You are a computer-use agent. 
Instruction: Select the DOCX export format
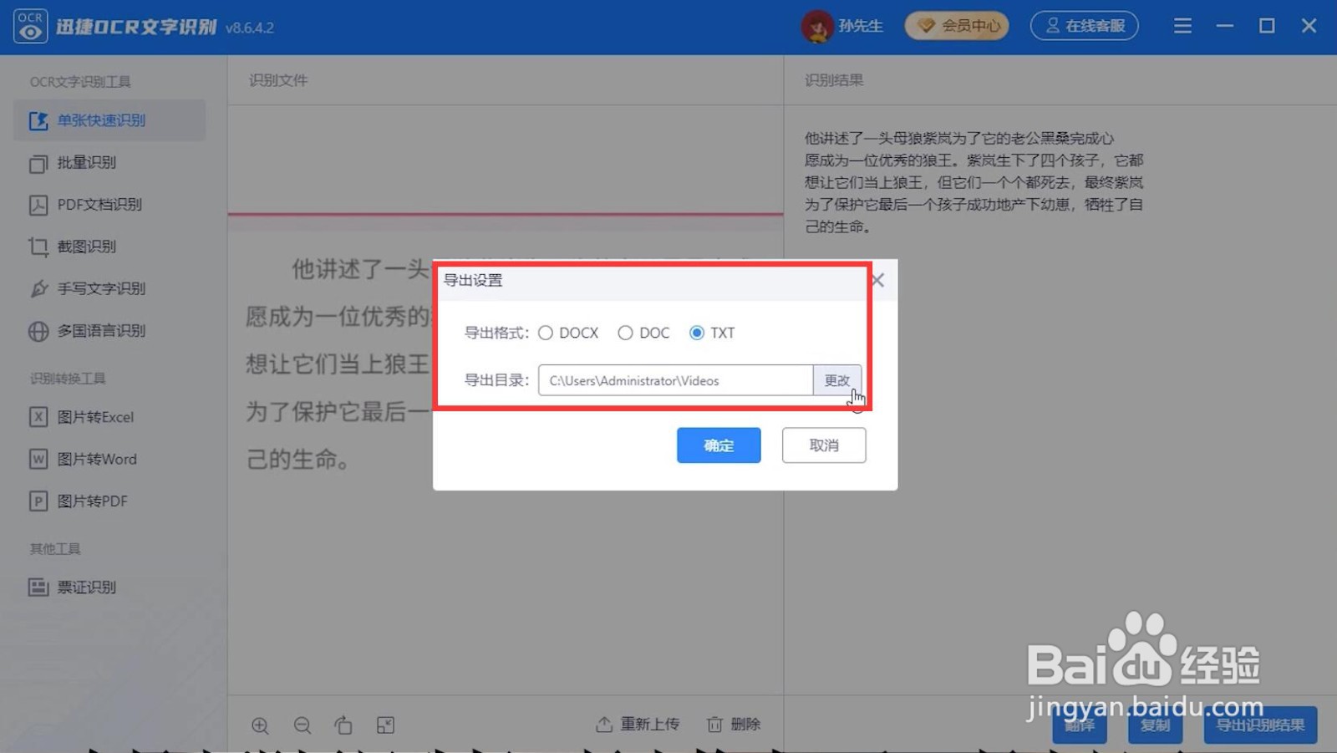tap(546, 333)
